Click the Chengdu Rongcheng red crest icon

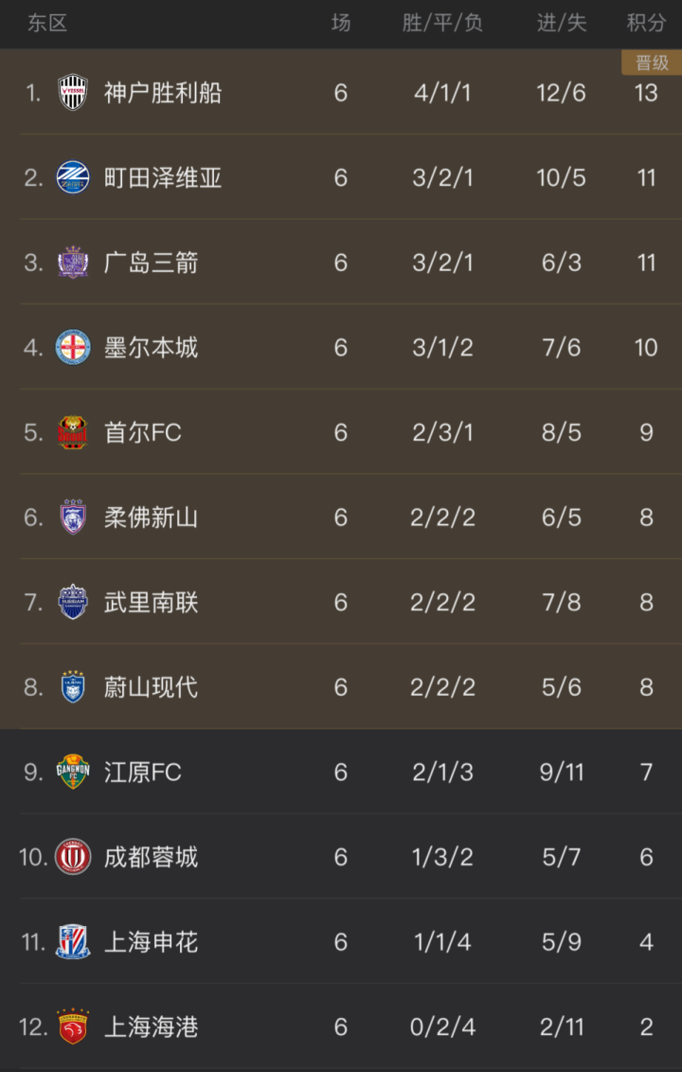coord(73,857)
